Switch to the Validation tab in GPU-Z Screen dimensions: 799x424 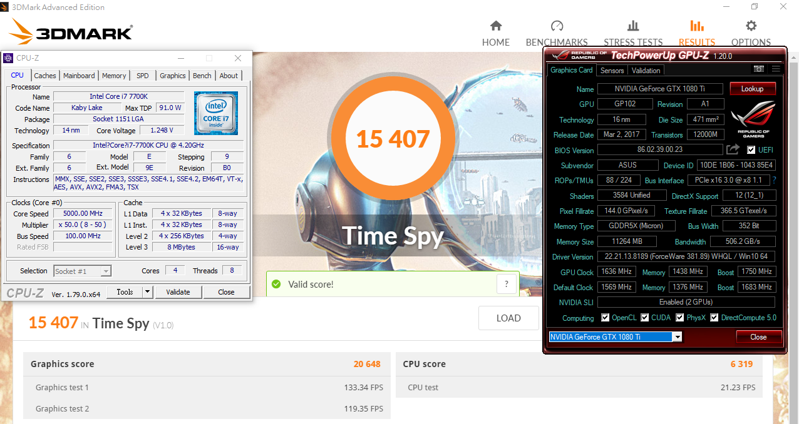(x=646, y=71)
